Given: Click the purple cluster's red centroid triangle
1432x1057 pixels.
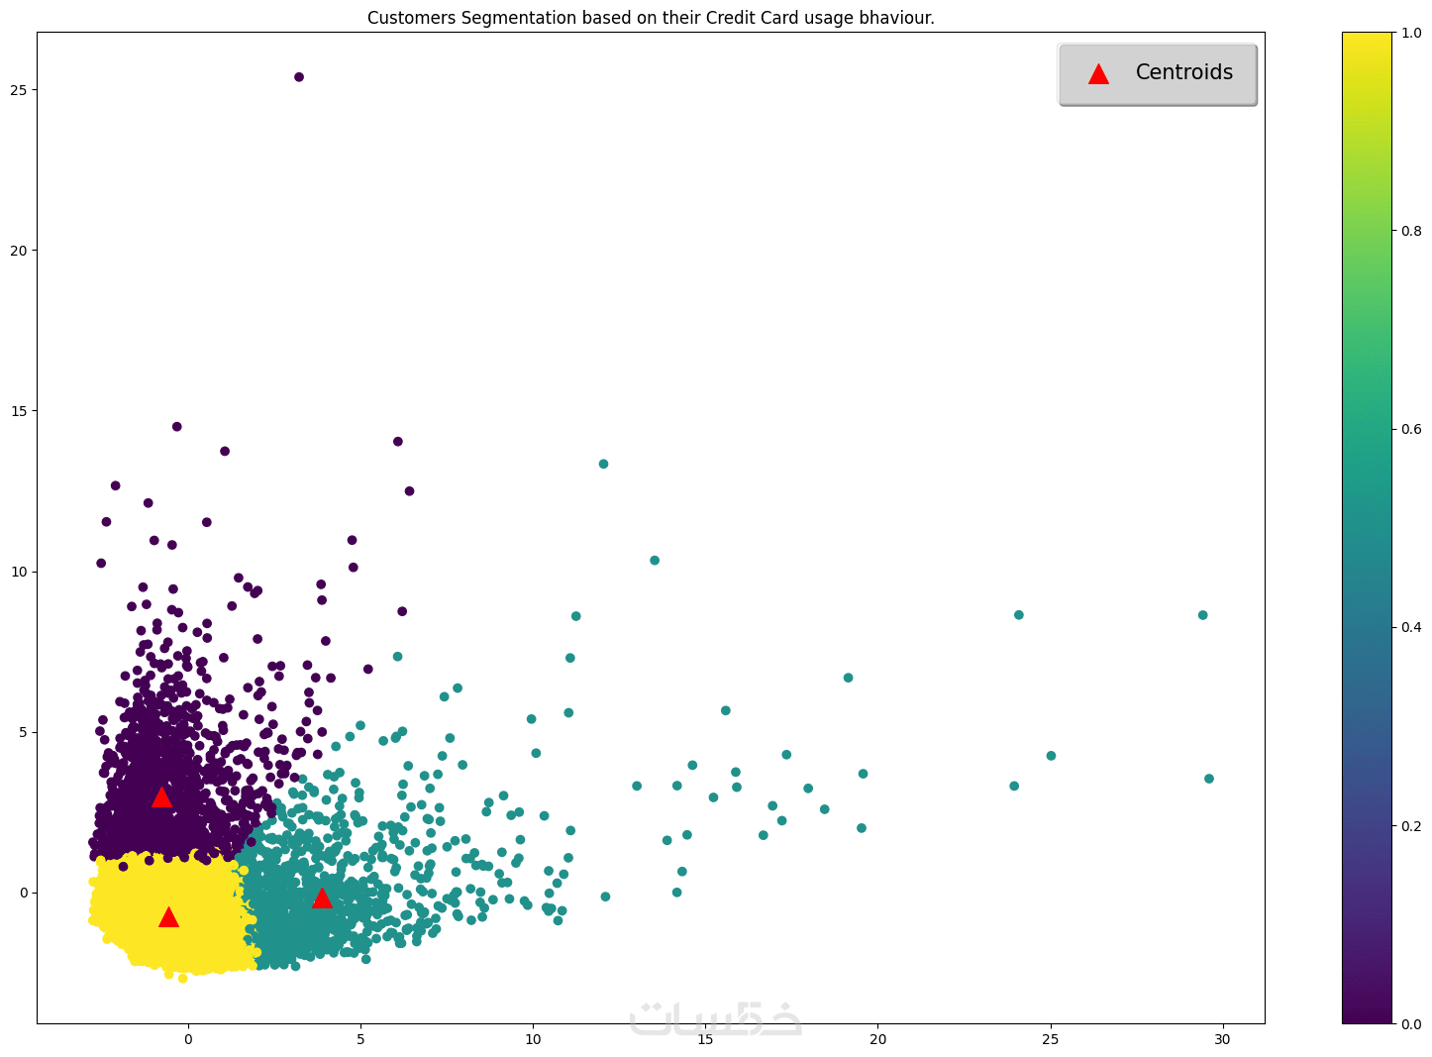Looking at the screenshot, I should point(161,796).
